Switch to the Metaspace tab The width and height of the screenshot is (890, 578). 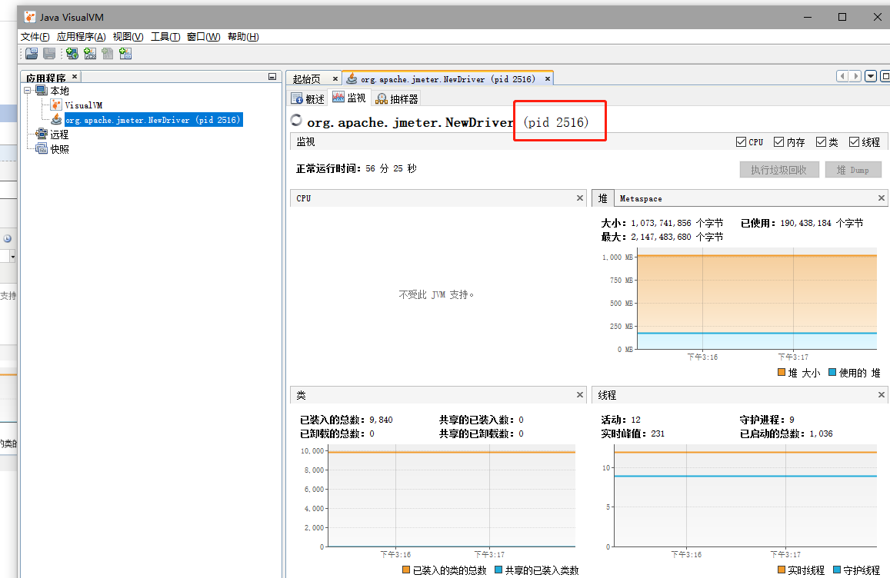coord(641,198)
